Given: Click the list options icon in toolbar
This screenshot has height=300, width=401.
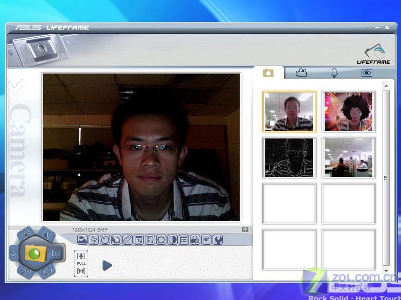Looking at the screenshot, I should (x=184, y=240).
